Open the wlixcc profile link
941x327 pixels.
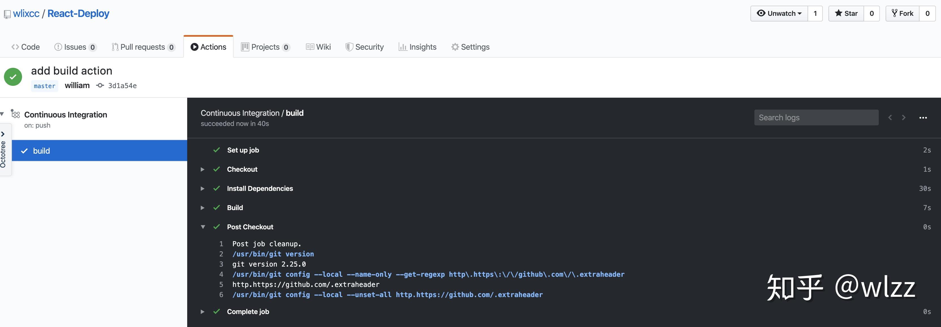pyautogui.click(x=25, y=13)
